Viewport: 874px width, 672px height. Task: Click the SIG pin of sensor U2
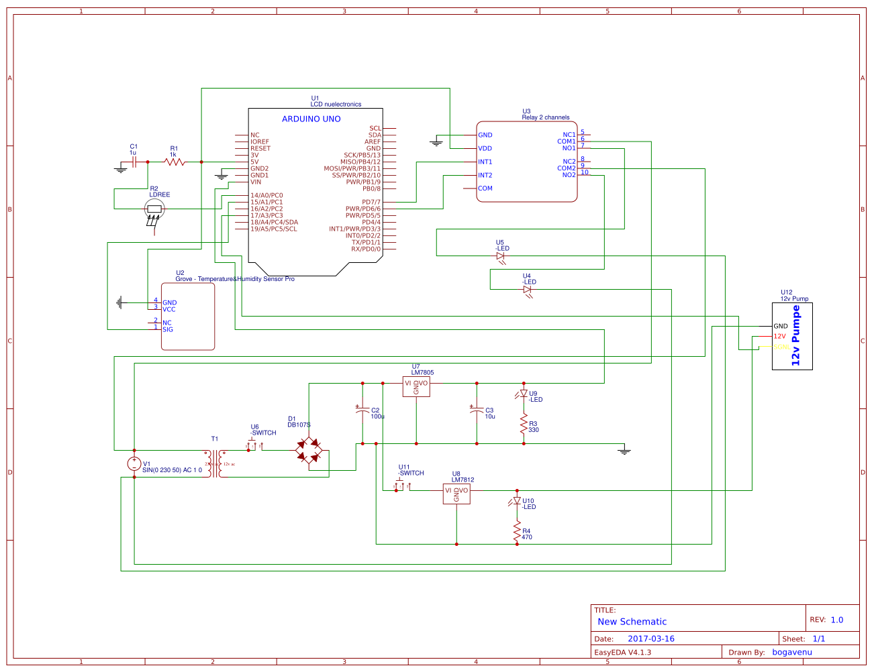point(167,329)
